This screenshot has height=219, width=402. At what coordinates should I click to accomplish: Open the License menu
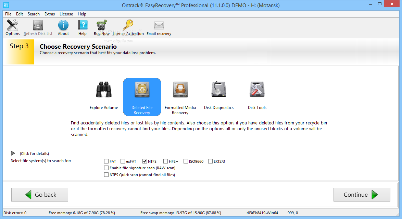click(x=66, y=14)
